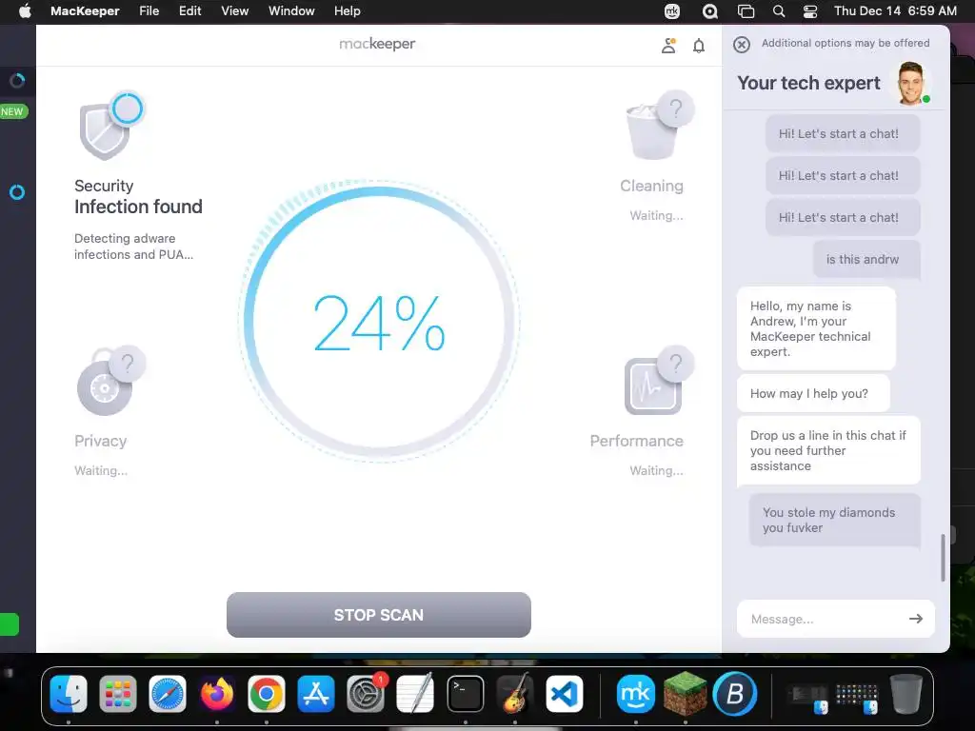Open Firefox from the Dock
975x731 pixels.
[x=216, y=694]
